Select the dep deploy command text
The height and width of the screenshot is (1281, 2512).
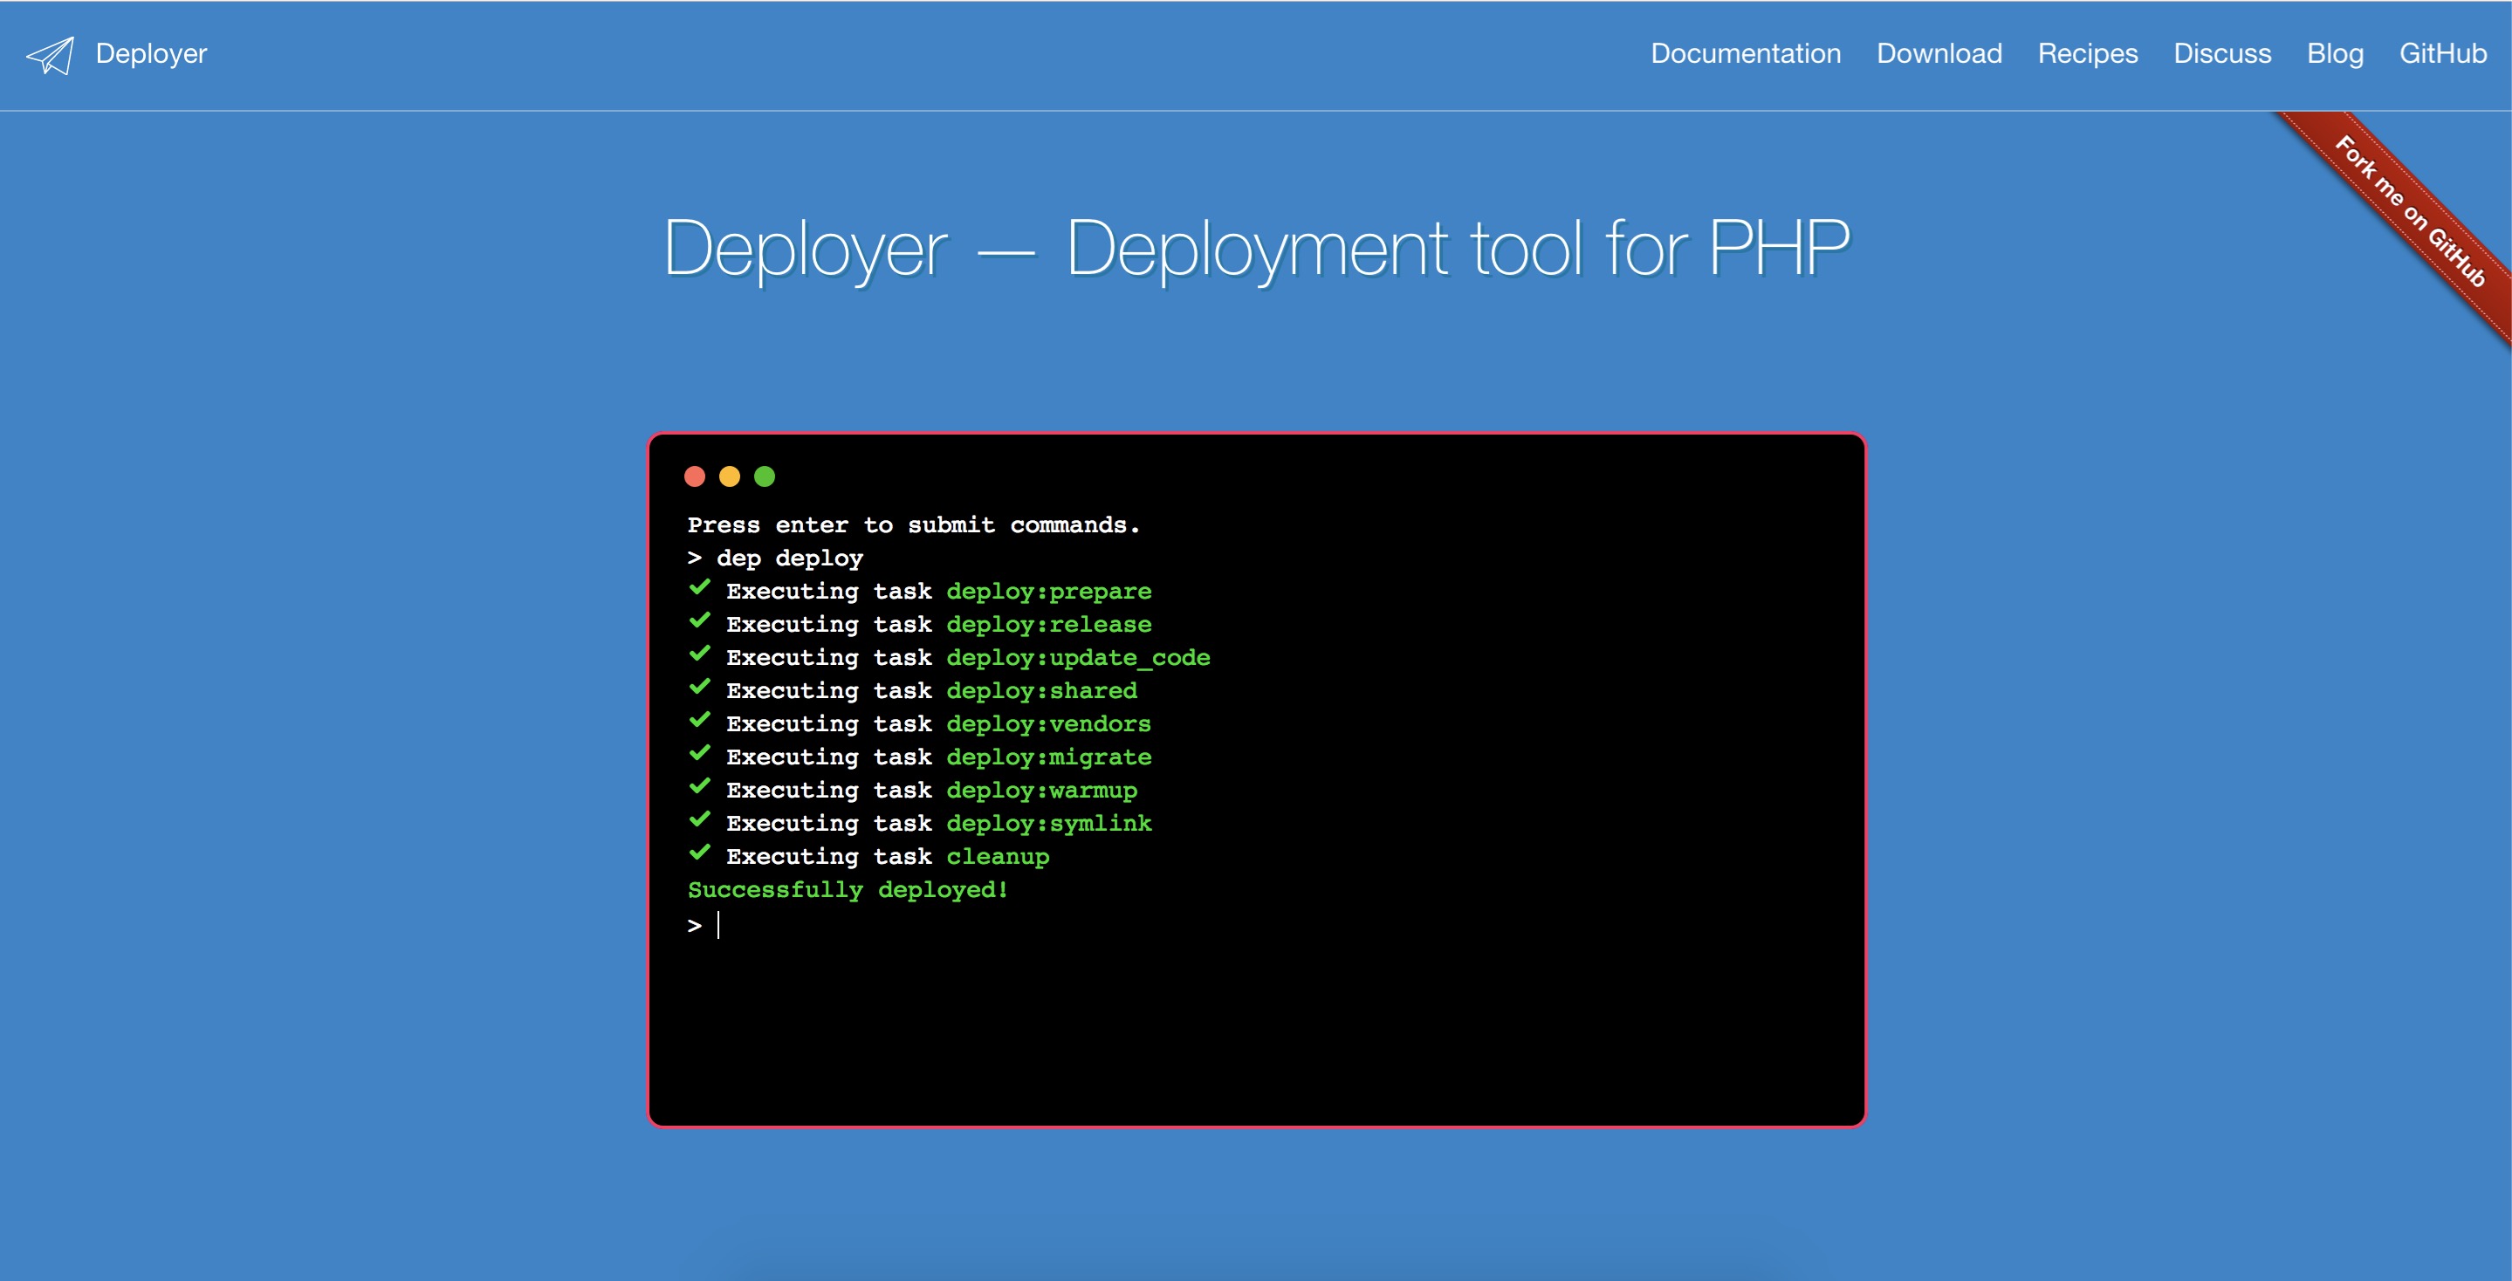[790, 558]
